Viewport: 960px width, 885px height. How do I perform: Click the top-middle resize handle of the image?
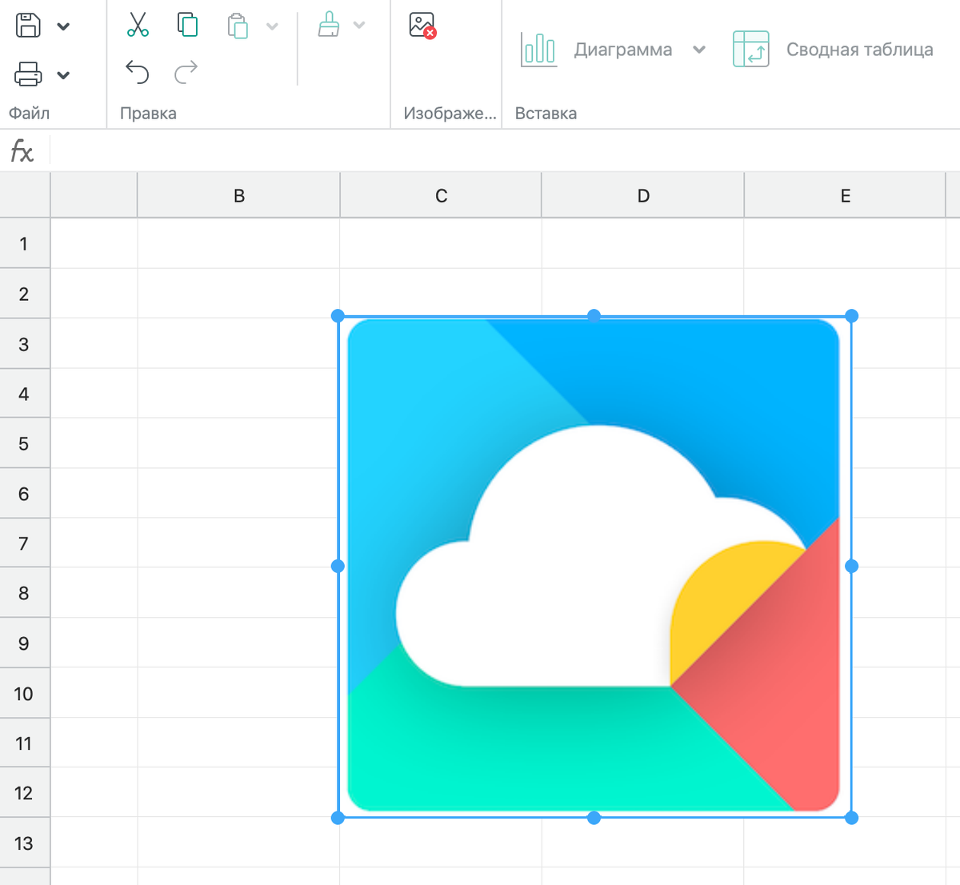click(594, 316)
